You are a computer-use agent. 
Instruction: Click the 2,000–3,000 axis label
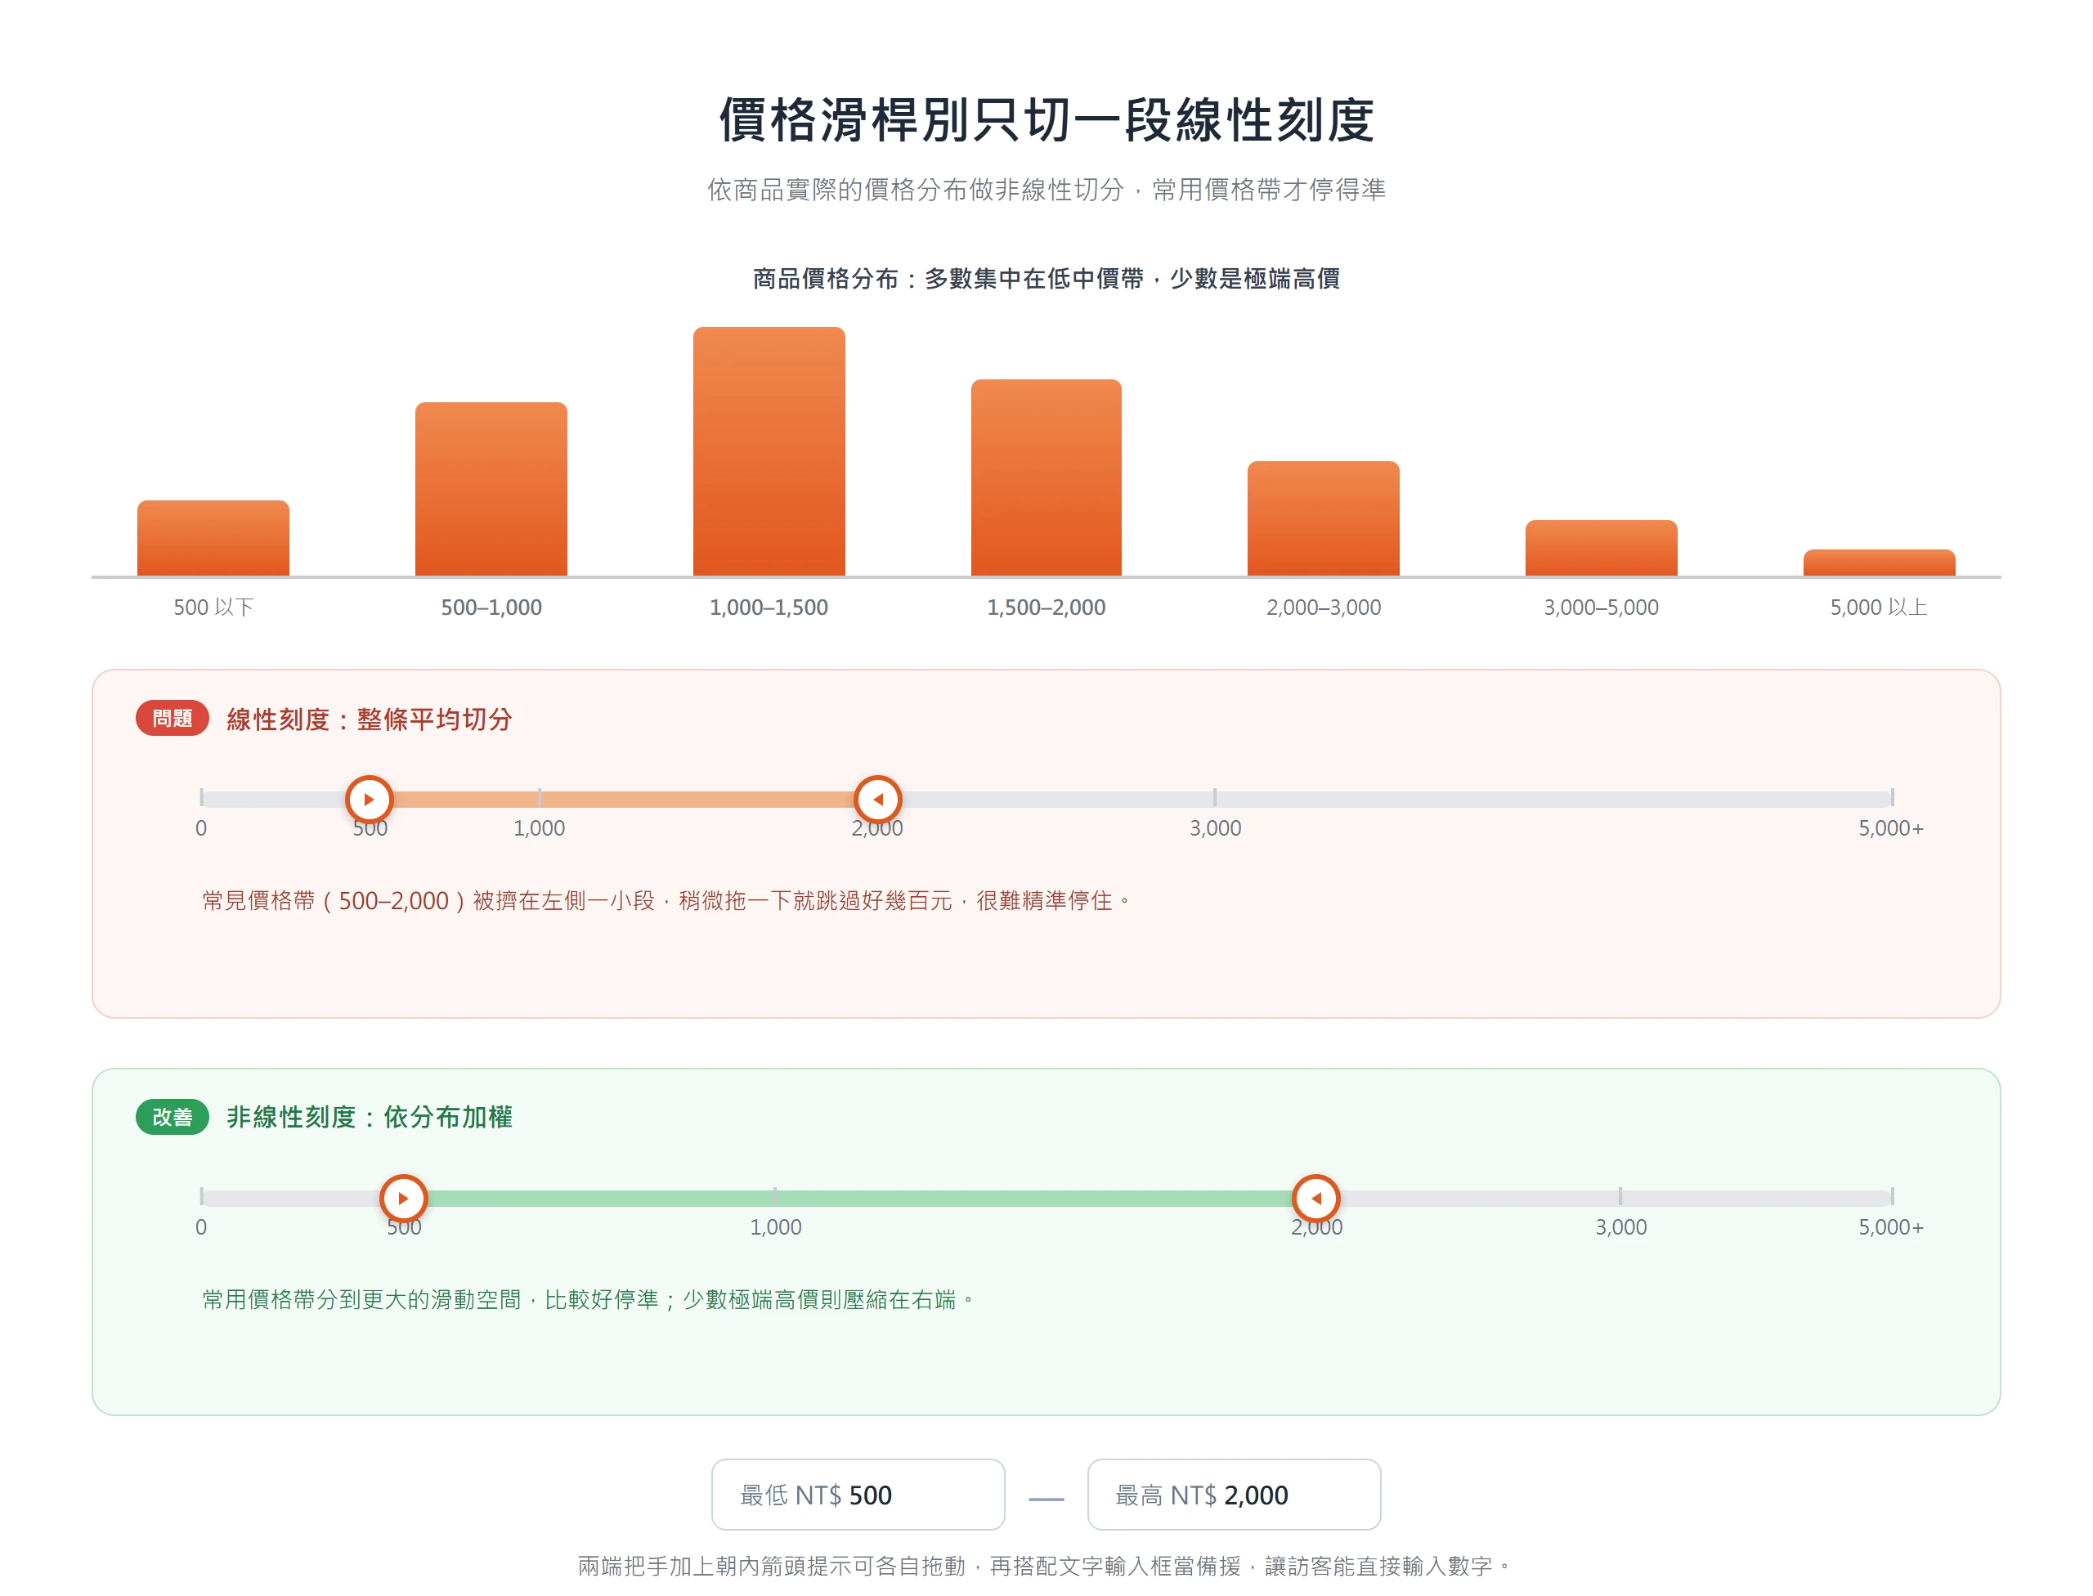[x=1324, y=607]
